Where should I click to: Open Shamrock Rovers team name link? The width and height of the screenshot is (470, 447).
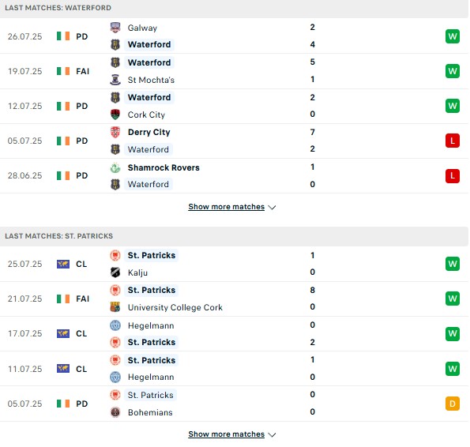tap(164, 167)
